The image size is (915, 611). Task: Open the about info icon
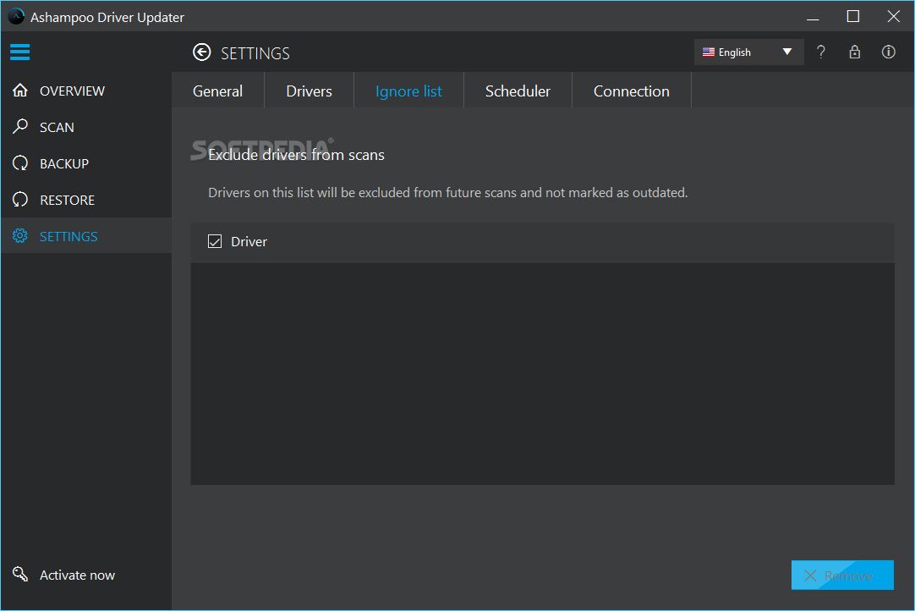(888, 52)
